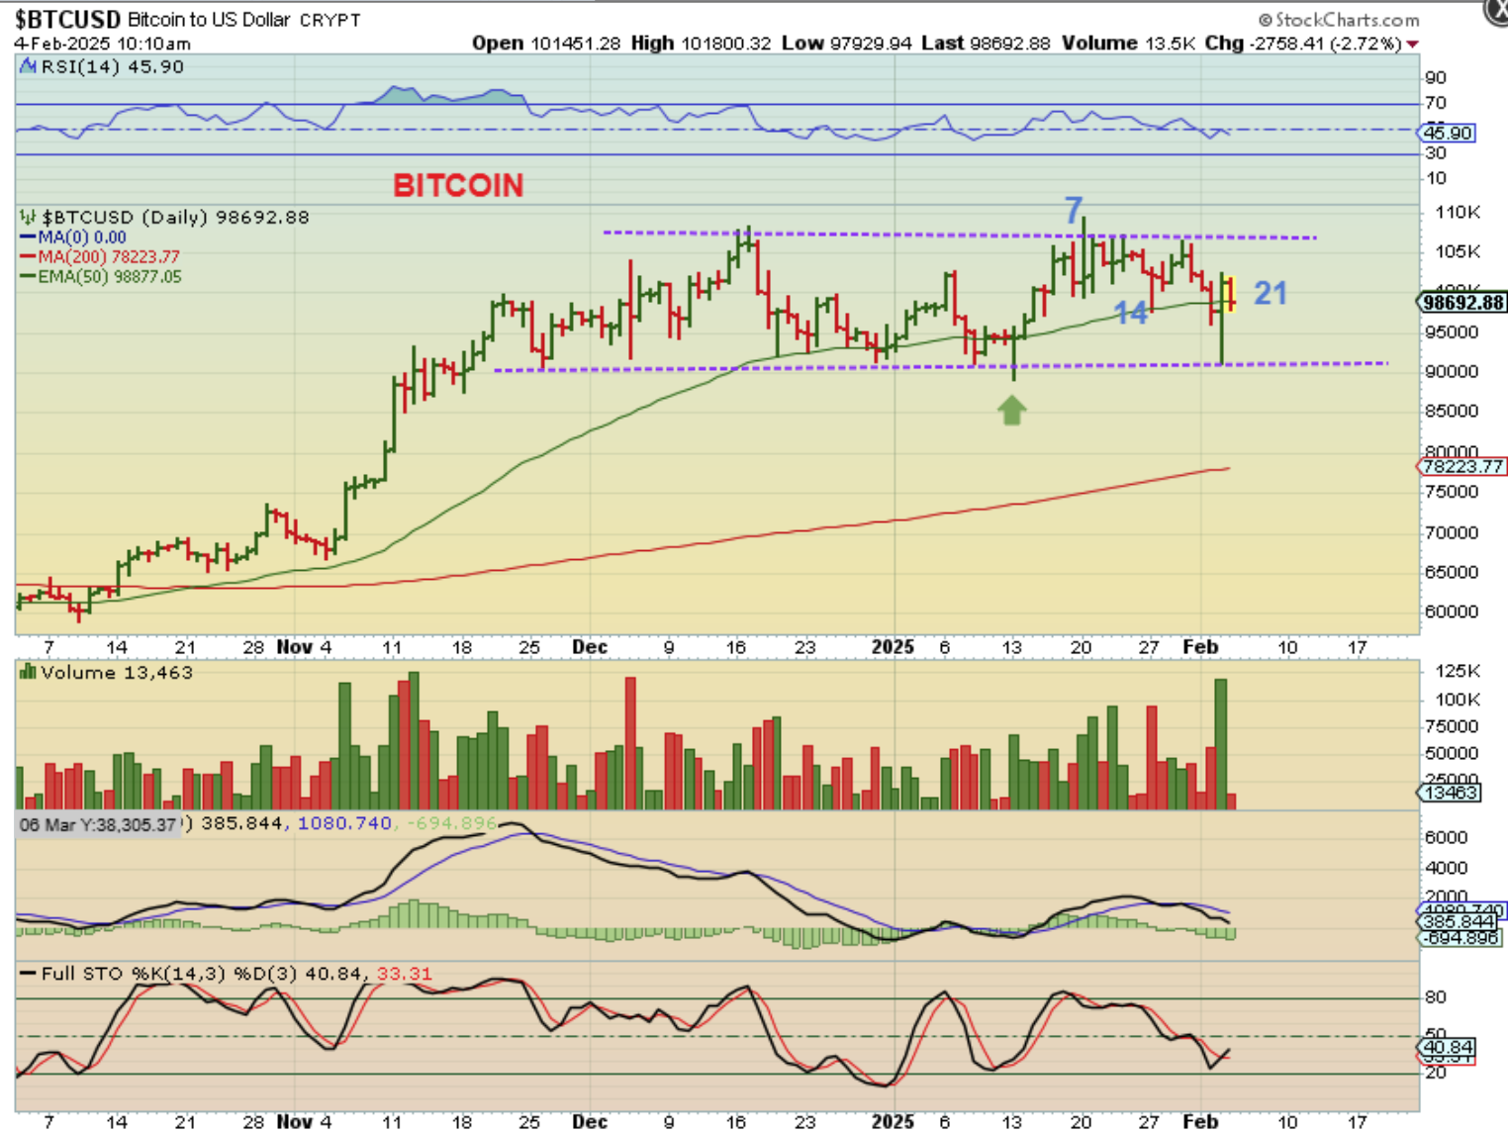This screenshot has height=1131, width=1508.
Task: Click the 90000 price axis label
Action: click(x=1452, y=372)
